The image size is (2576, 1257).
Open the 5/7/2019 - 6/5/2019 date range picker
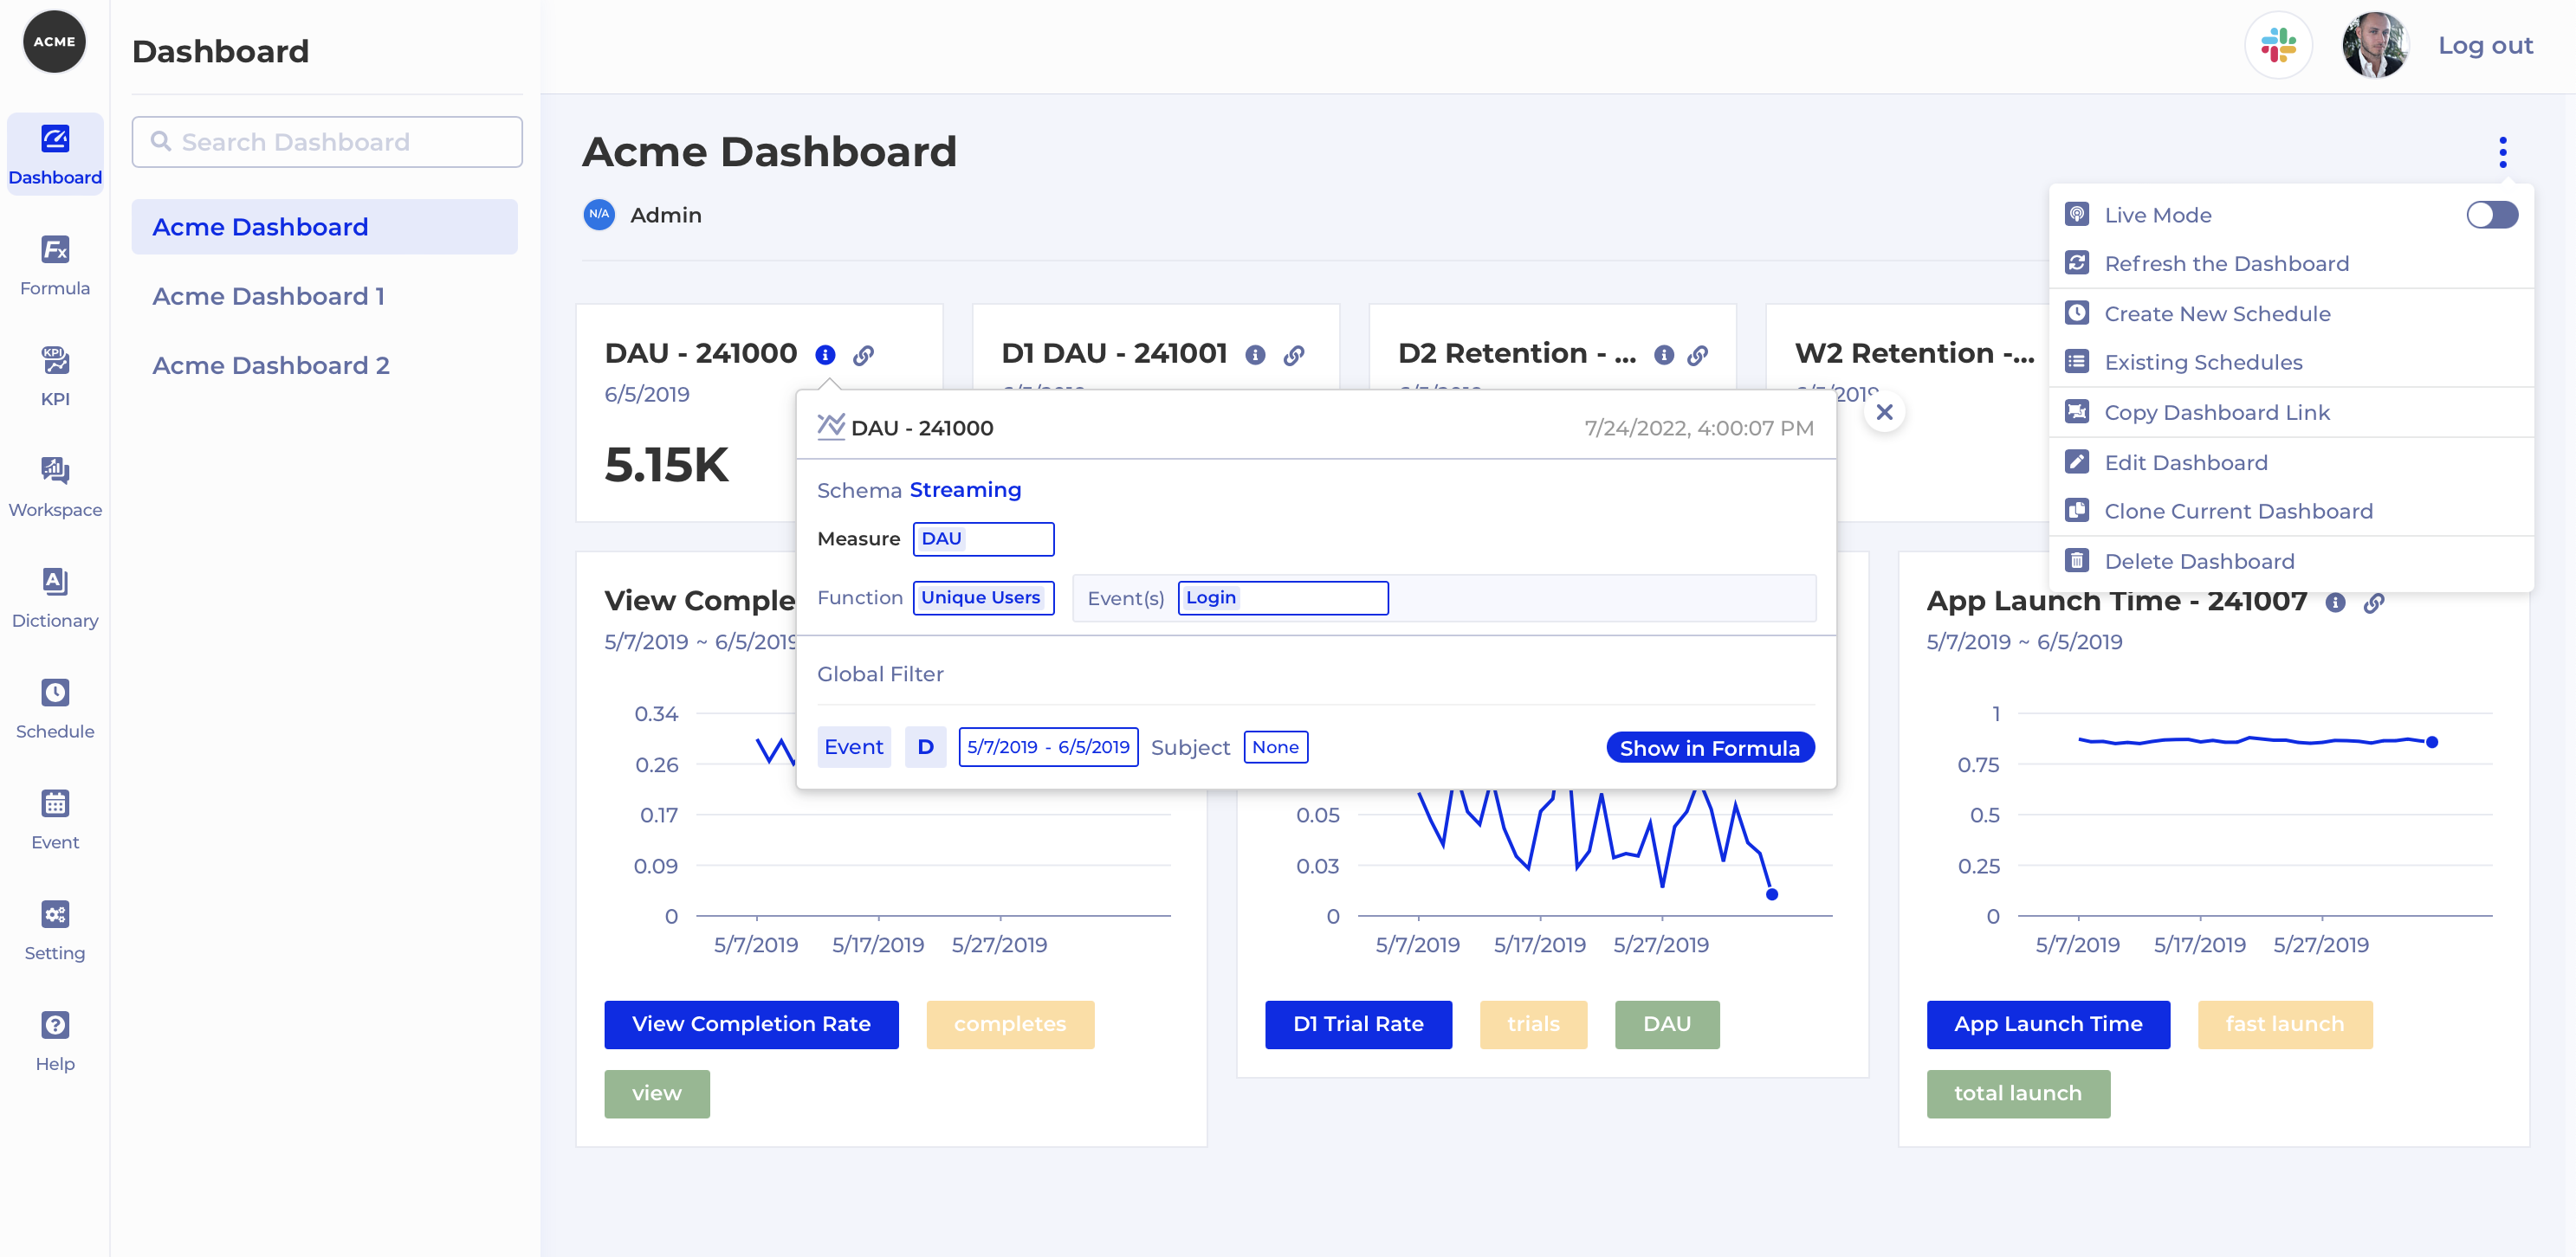click(x=1047, y=747)
